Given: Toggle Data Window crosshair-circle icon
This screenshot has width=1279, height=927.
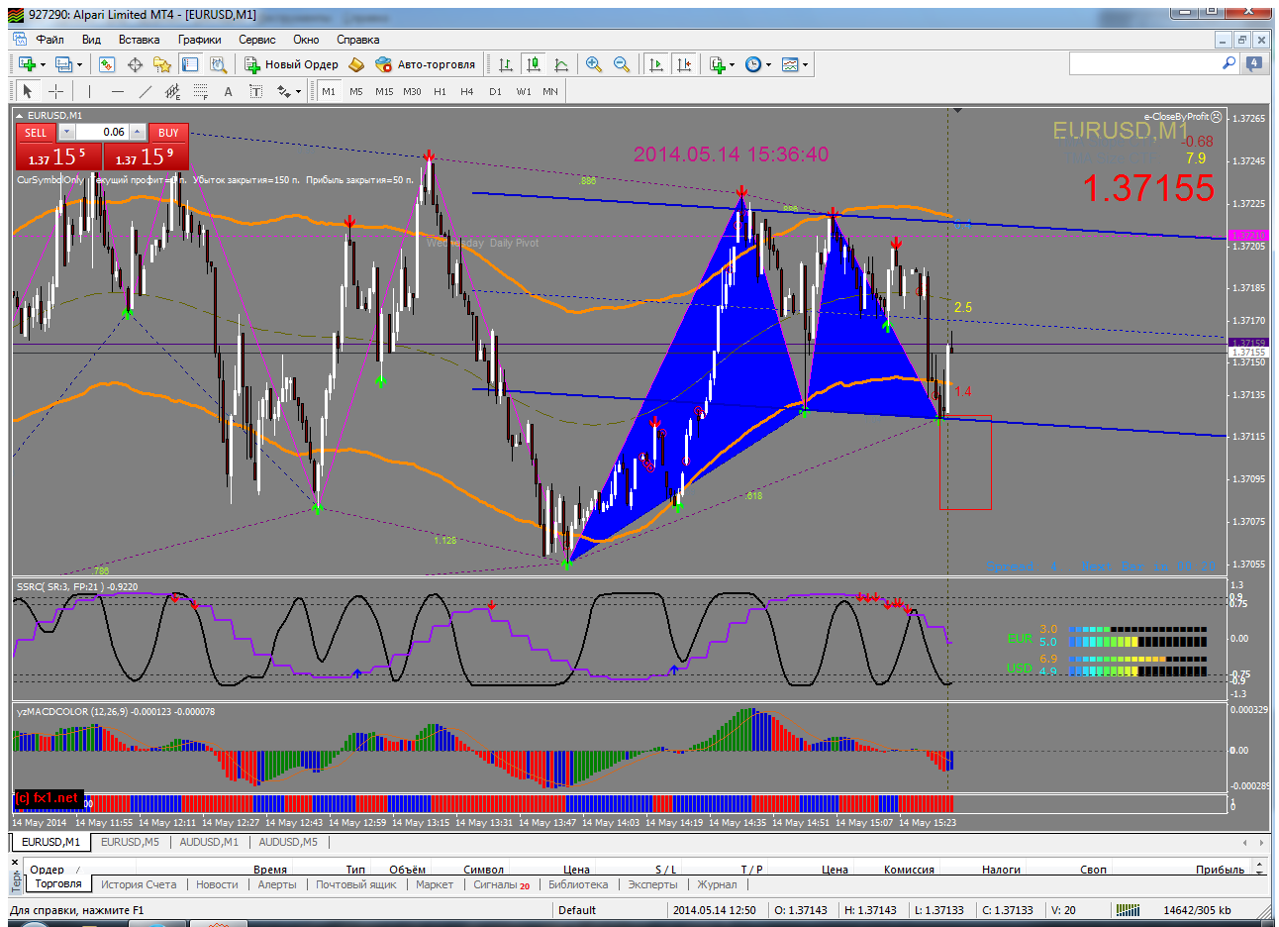Looking at the screenshot, I should point(135,64).
